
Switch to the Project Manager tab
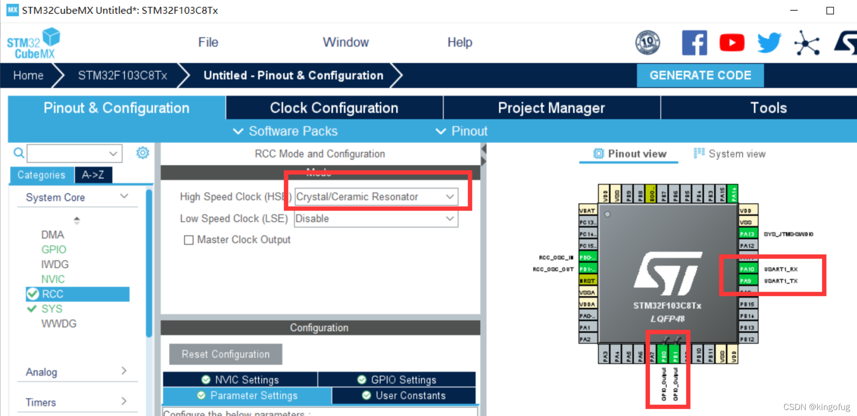point(552,108)
